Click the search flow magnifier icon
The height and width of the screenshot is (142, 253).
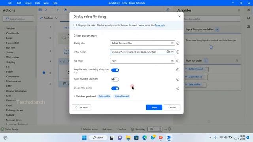(168, 10)
